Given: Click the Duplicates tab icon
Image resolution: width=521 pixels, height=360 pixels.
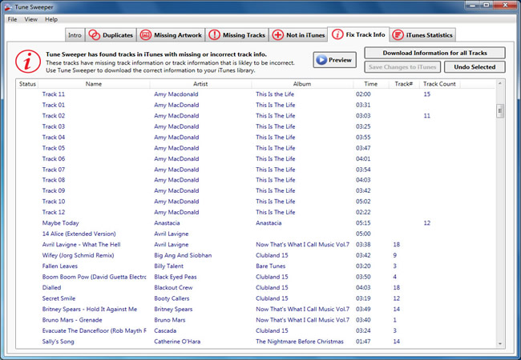Looking at the screenshot, I should [95, 35].
